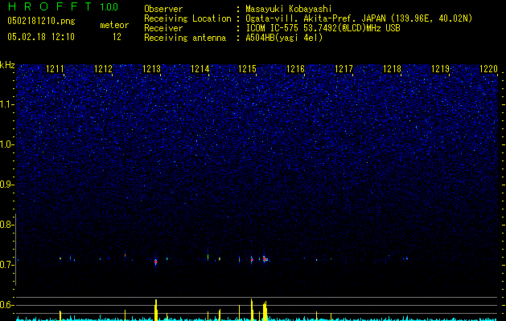
Task: Click the Receiver label
Action: 163,28
